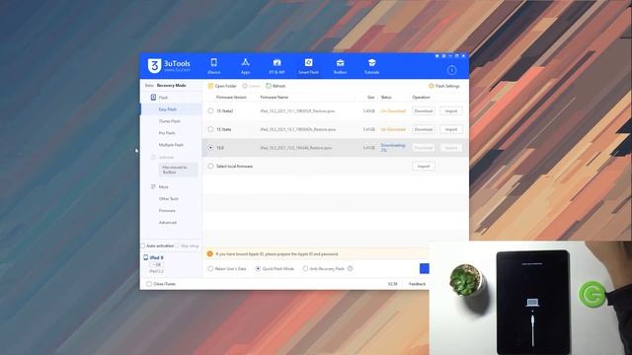Open the Feedback link
The height and width of the screenshot is (355, 632).
click(417, 284)
